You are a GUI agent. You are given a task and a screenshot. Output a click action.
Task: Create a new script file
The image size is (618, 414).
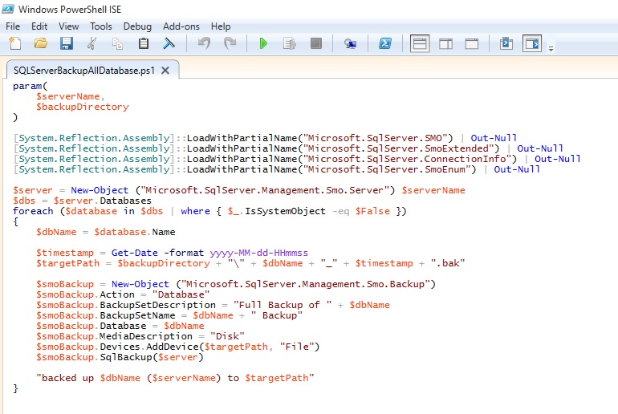pos(15,43)
